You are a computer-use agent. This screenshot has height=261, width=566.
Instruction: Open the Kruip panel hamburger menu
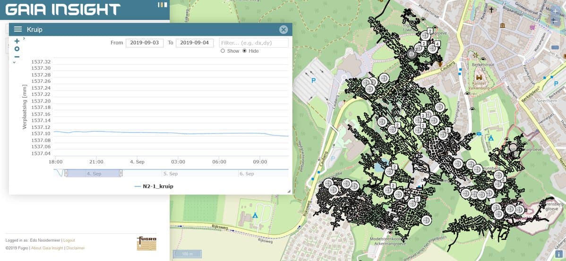(x=17, y=30)
